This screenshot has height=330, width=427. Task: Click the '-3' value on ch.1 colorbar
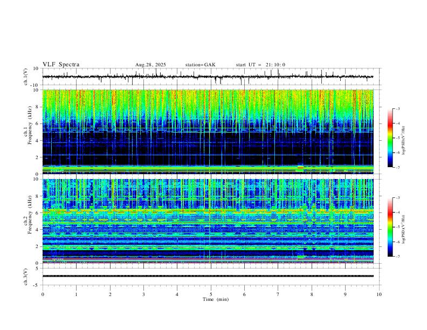tap(397, 108)
